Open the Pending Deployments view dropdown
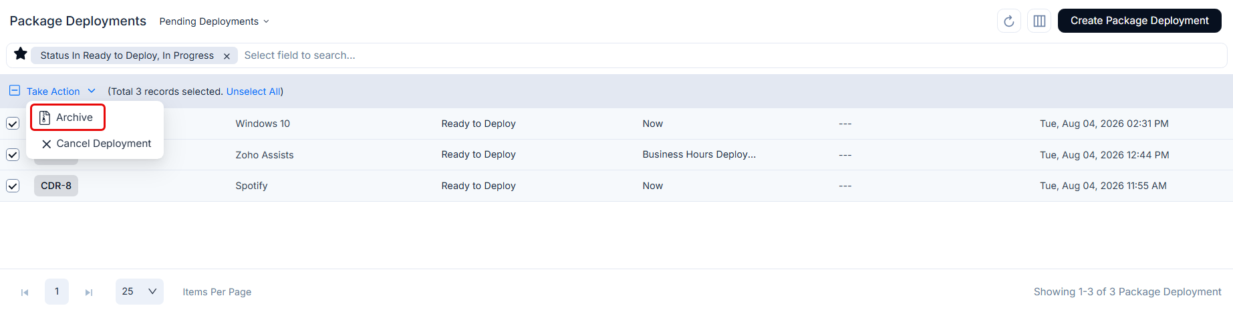Image resolution: width=1233 pixels, height=324 pixels. 214,21
